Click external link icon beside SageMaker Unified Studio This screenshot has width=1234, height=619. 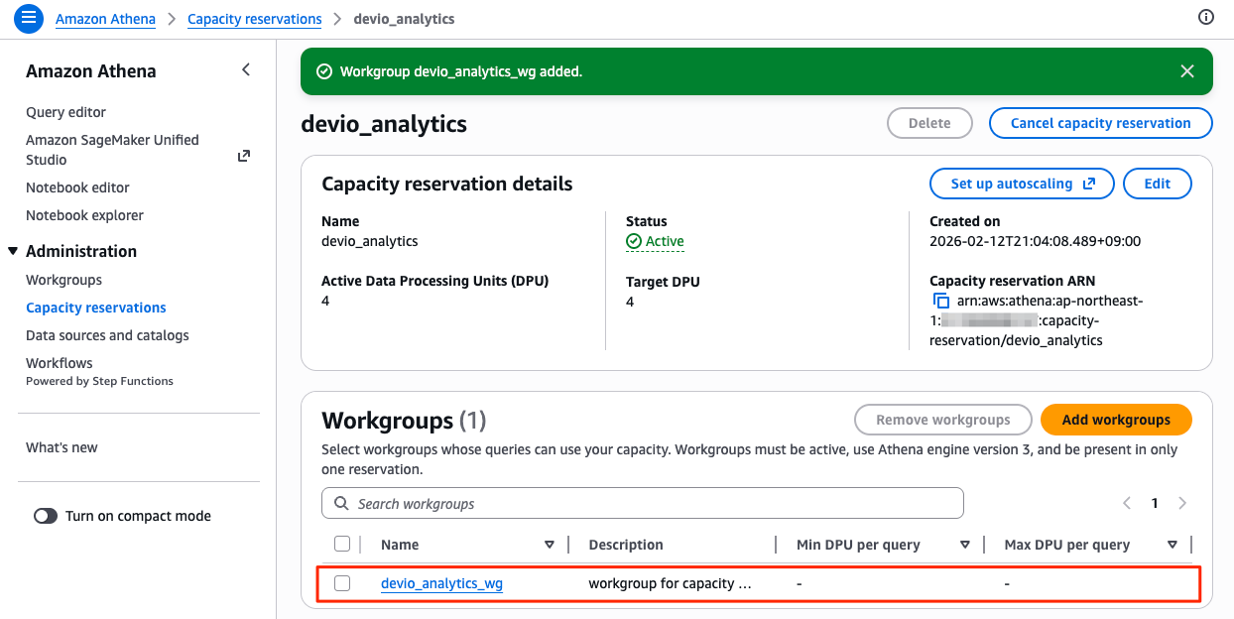point(244,156)
